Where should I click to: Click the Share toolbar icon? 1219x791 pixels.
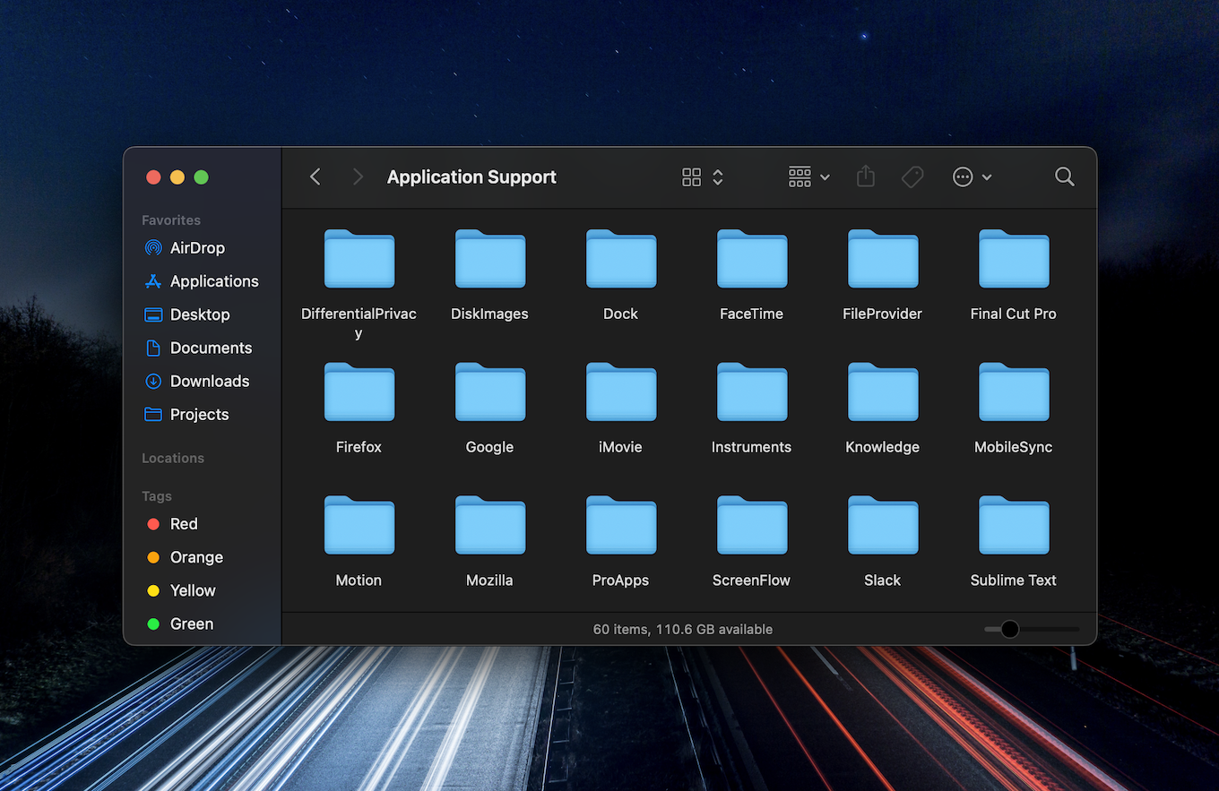point(865,176)
